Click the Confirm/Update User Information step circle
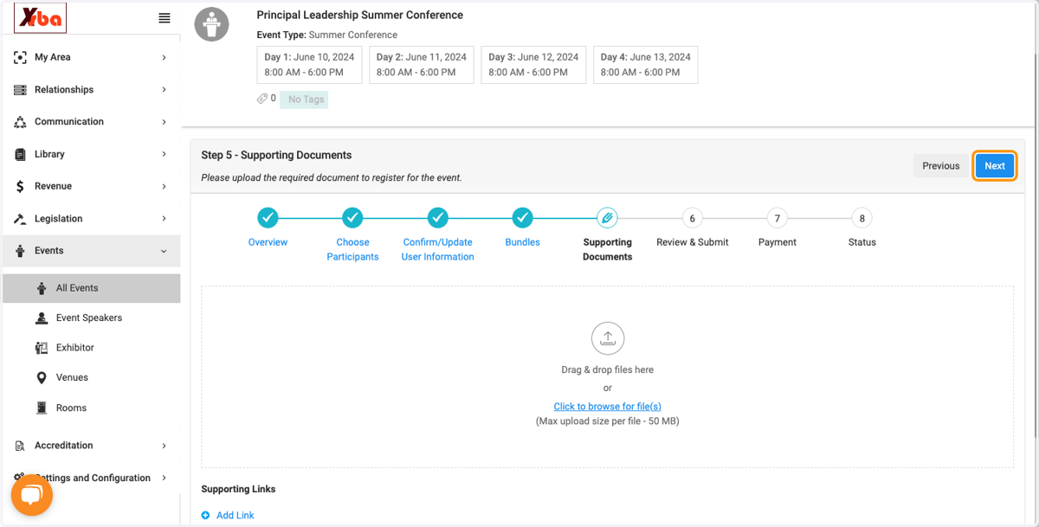Screen dimensions: 1039x527 (x=438, y=217)
